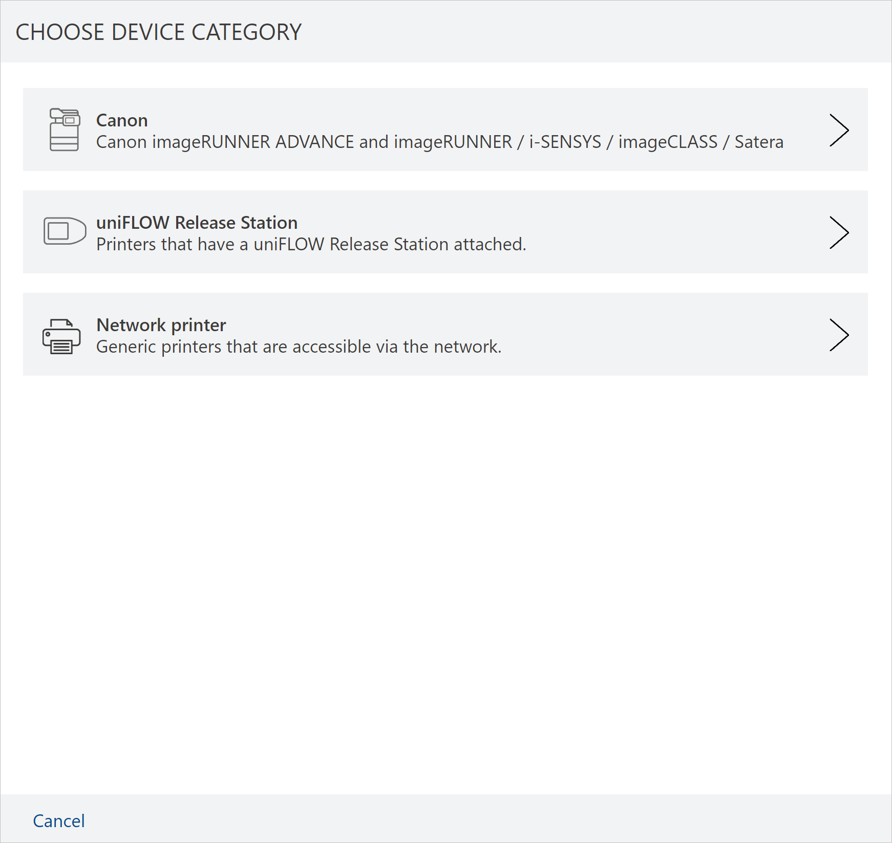The image size is (892, 843).
Task: Choose the uniFLOW Release Station title
Action: point(197,223)
